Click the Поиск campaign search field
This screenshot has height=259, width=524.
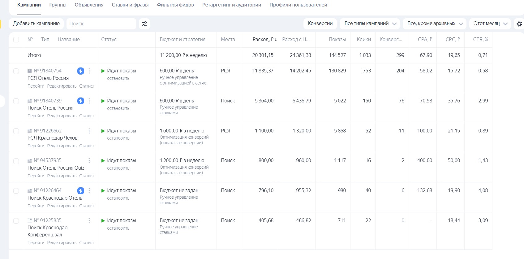click(x=101, y=24)
